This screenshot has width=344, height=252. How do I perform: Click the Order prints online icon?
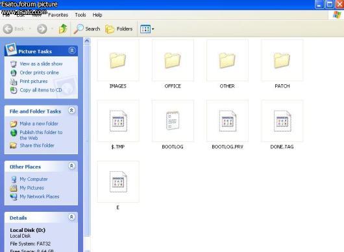14,73
